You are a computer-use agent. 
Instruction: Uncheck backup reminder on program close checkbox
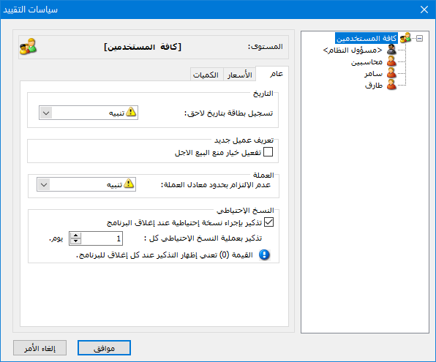[x=268, y=222]
